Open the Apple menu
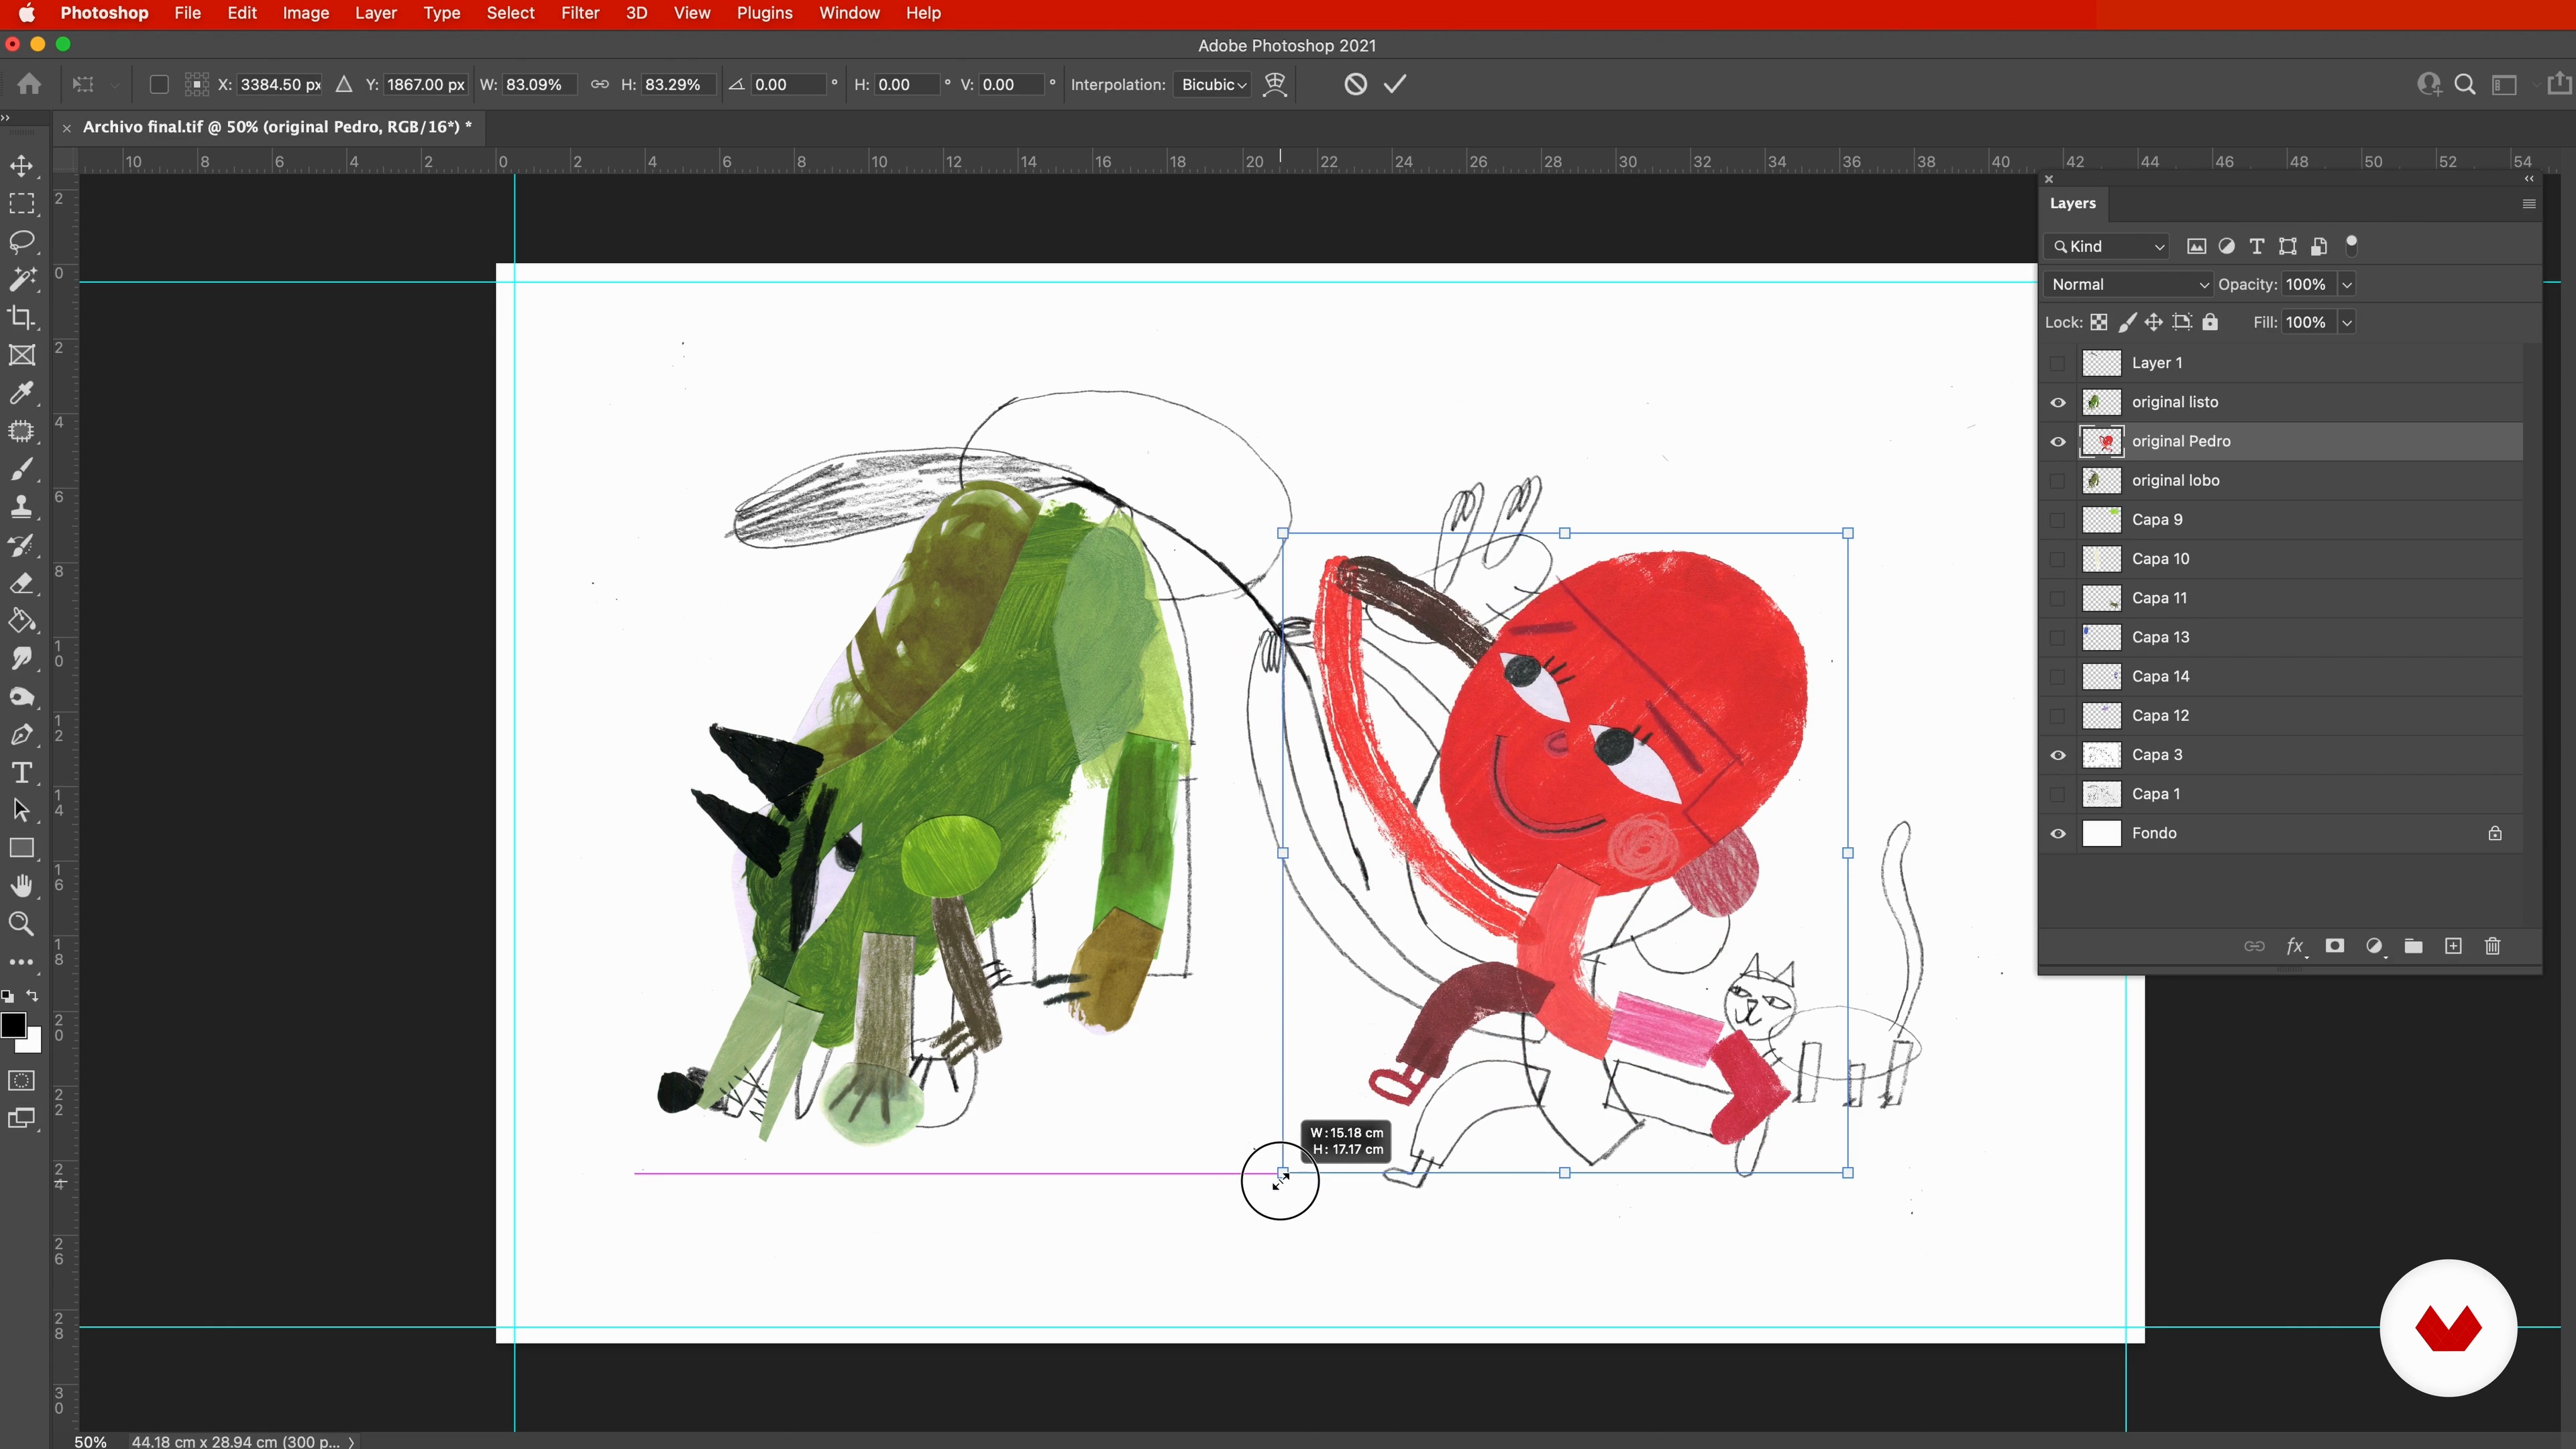2576x1449 pixels. (x=27, y=13)
